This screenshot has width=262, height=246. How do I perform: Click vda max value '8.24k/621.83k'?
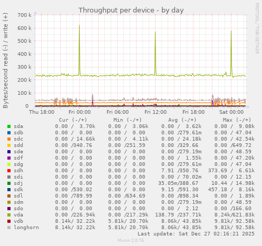pos(235,215)
